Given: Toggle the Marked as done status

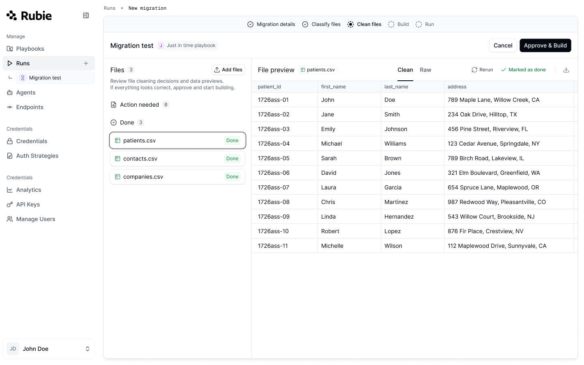Looking at the screenshot, I should click(523, 69).
